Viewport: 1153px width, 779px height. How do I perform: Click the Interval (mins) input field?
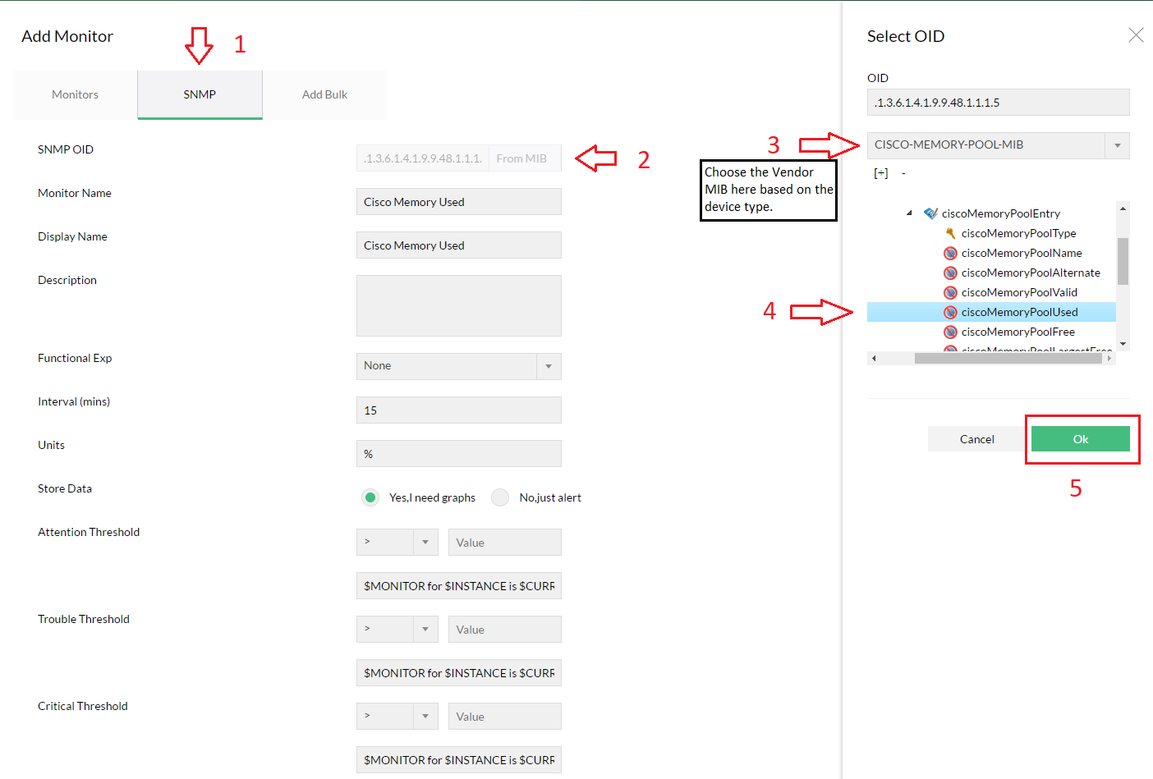pyautogui.click(x=458, y=410)
